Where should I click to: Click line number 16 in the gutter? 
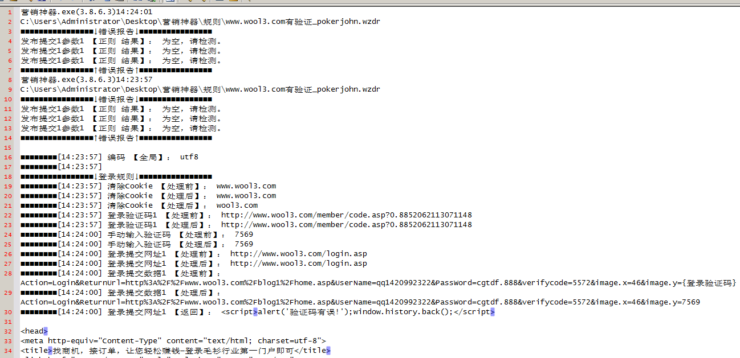point(9,157)
